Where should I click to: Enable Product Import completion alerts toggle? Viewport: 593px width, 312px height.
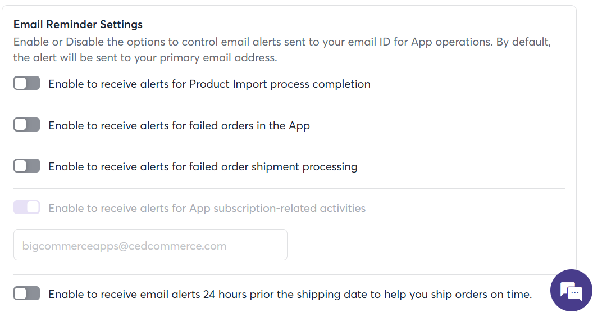(x=26, y=83)
